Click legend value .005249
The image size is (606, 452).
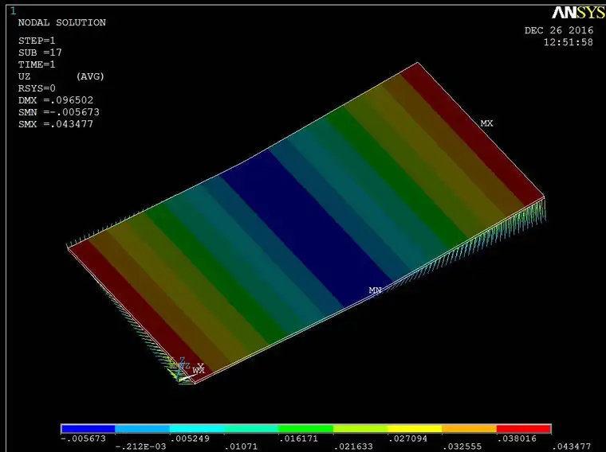point(190,438)
